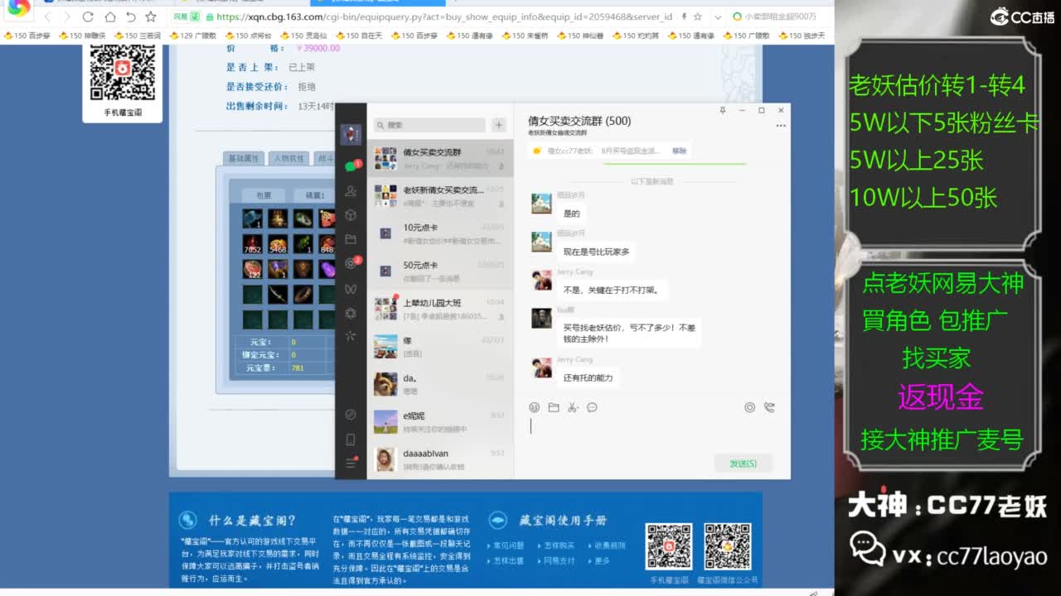Expand 更多 under 藏宝阁使用手册
1061x596 pixels.
603,560
